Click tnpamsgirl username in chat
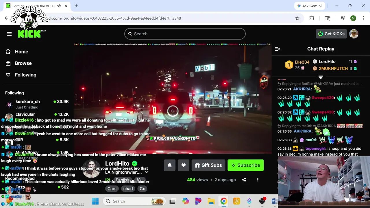The image size is (370, 208). click(x=315, y=148)
